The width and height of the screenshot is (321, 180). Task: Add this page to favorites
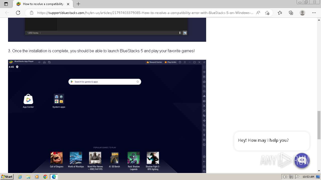267,13
